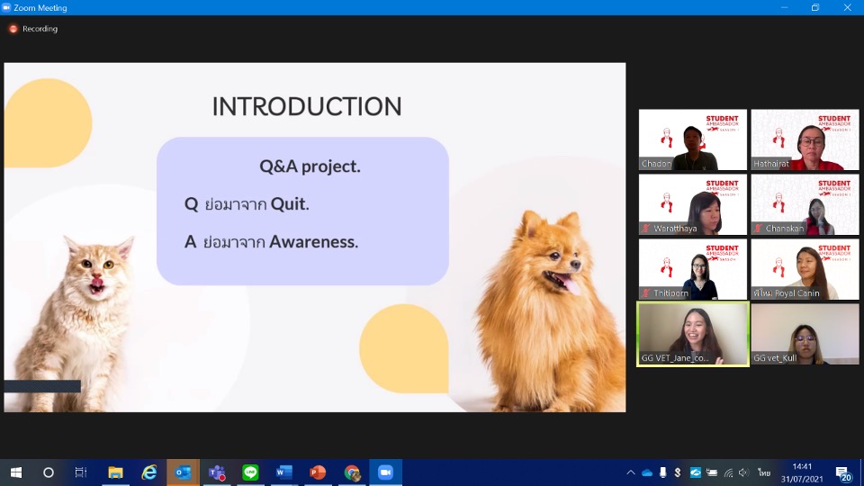Expand the hidden system tray icons chevron
864x486 pixels.
point(631,472)
